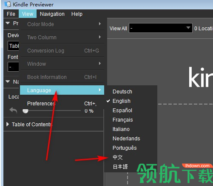
Task: Click the location slider handle
Action: pyautogui.click(x=26, y=111)
